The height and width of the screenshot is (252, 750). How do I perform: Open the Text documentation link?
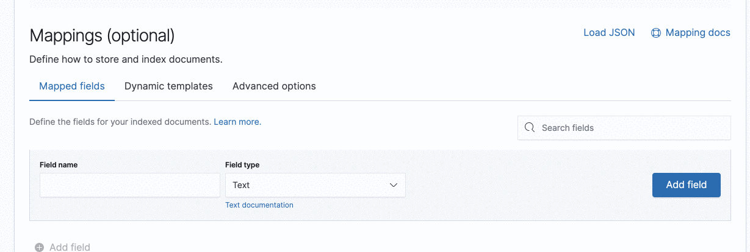[259, 205]
